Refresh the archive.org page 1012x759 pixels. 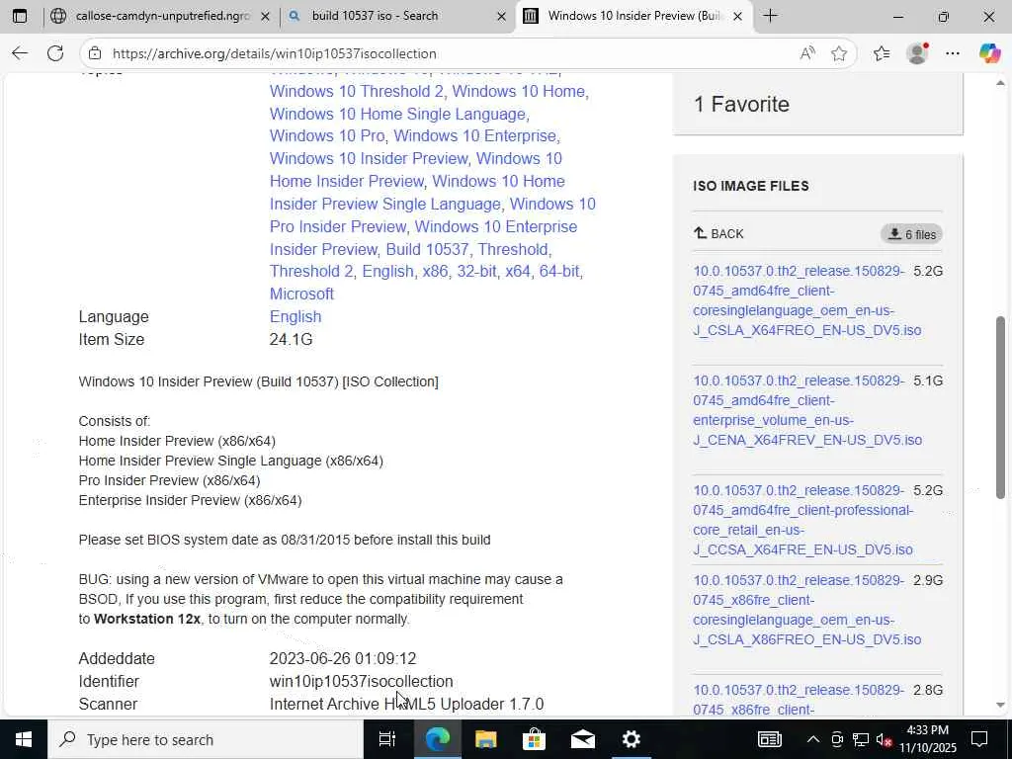[x=55, y=53]
